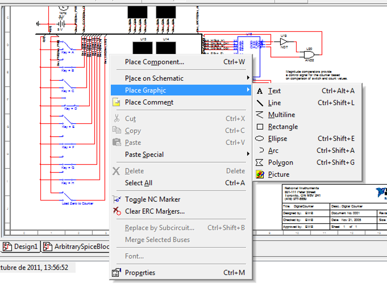Click the Title: DigitalCounter cell
This screenshot has height=300, width=387.
pos(306,206)
